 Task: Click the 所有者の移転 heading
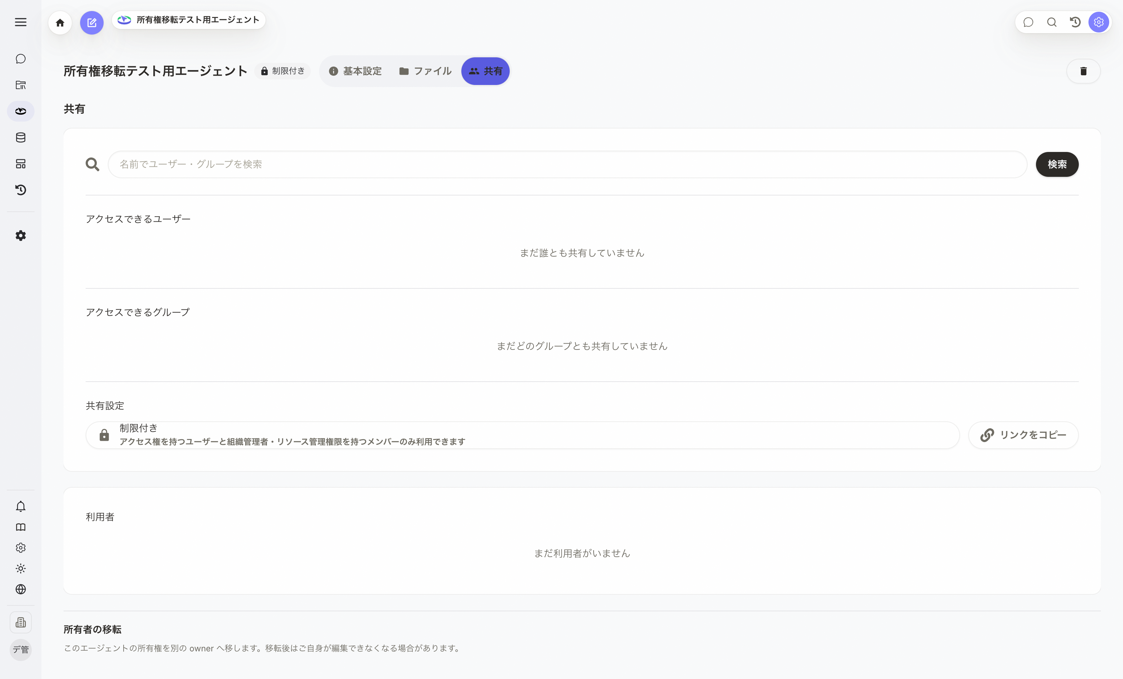(93, 629)
